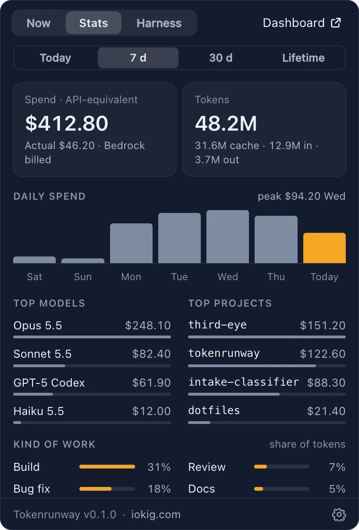
Task: Click the peak $94.20 Wed label
Action: (302, 196)
